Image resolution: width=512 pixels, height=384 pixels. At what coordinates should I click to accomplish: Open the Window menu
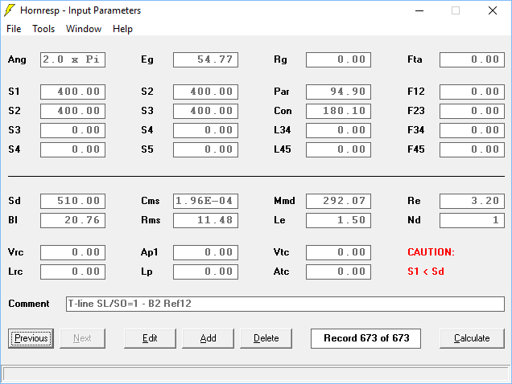(x=84, y=29)
